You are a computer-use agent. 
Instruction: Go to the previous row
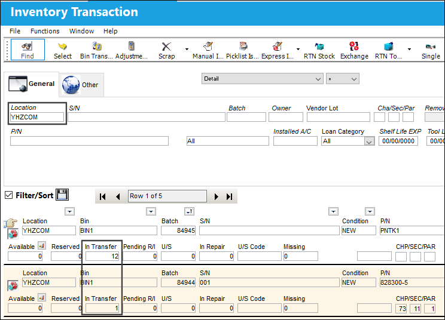pyautogui.click(x=118, y=196)
